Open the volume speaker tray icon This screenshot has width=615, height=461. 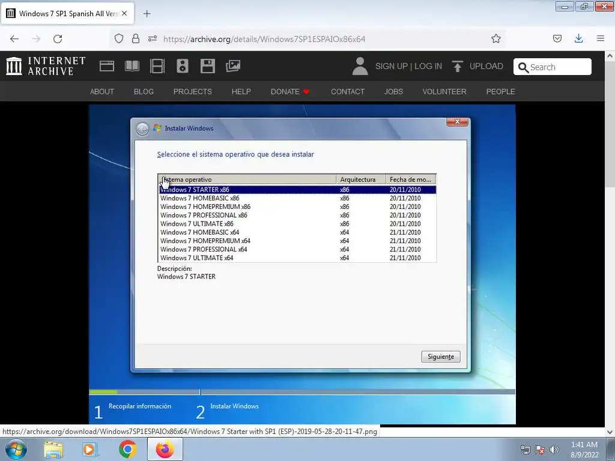(554, 450)
